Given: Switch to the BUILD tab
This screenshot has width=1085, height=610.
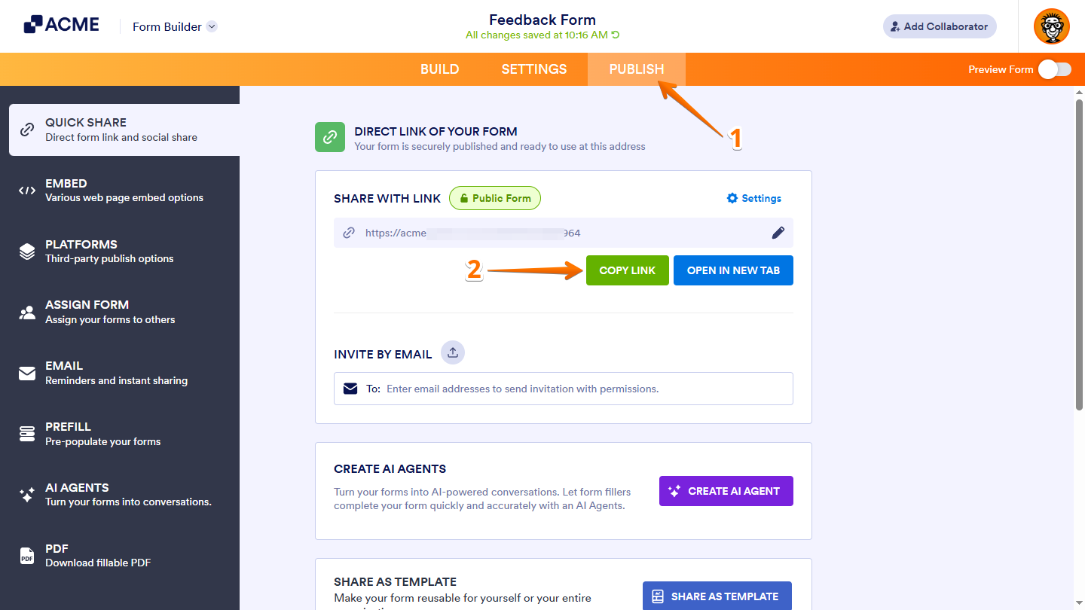Looking at the screenshot, I should [439, 69].
